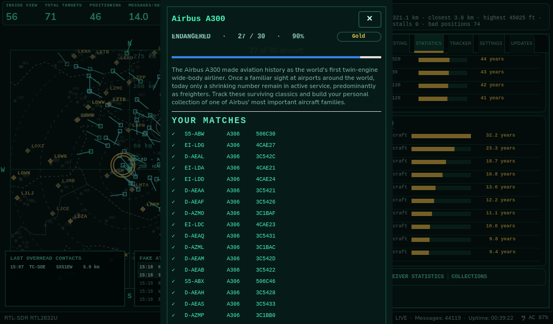The height and width of the screenshot is (324, 553).
Task: Select the COLLECTIONS section link
Action: click(469, 276)
